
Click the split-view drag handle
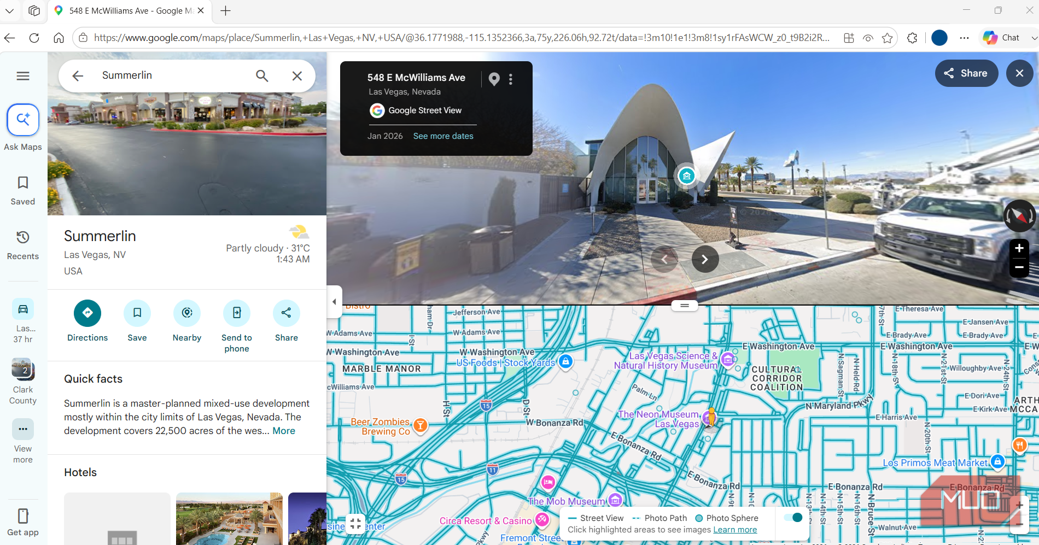(685, 306)
